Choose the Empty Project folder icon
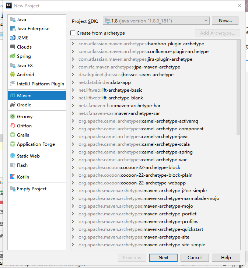Screen dimensions: 248x268 pos(13,189)
